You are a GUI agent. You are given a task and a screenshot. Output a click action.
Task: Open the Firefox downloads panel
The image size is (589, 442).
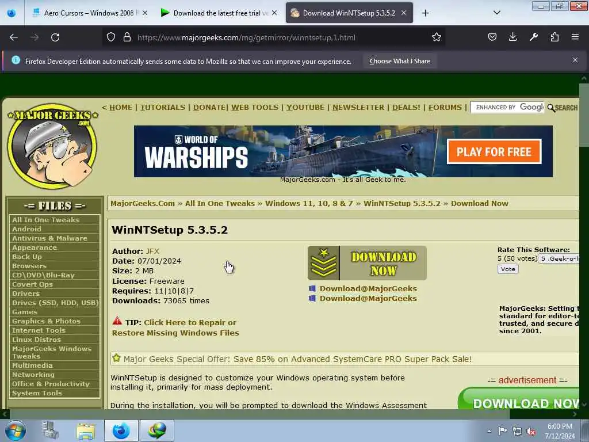(512, 37)
